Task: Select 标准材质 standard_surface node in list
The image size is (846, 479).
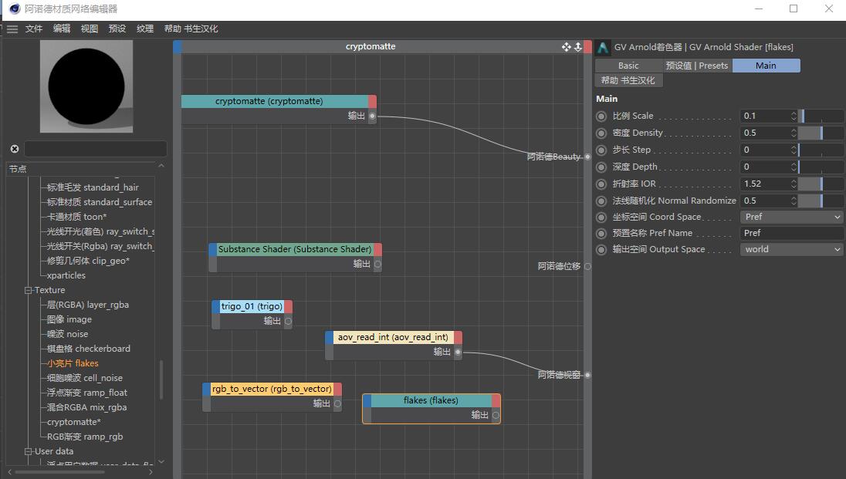Action: point(100,202)
